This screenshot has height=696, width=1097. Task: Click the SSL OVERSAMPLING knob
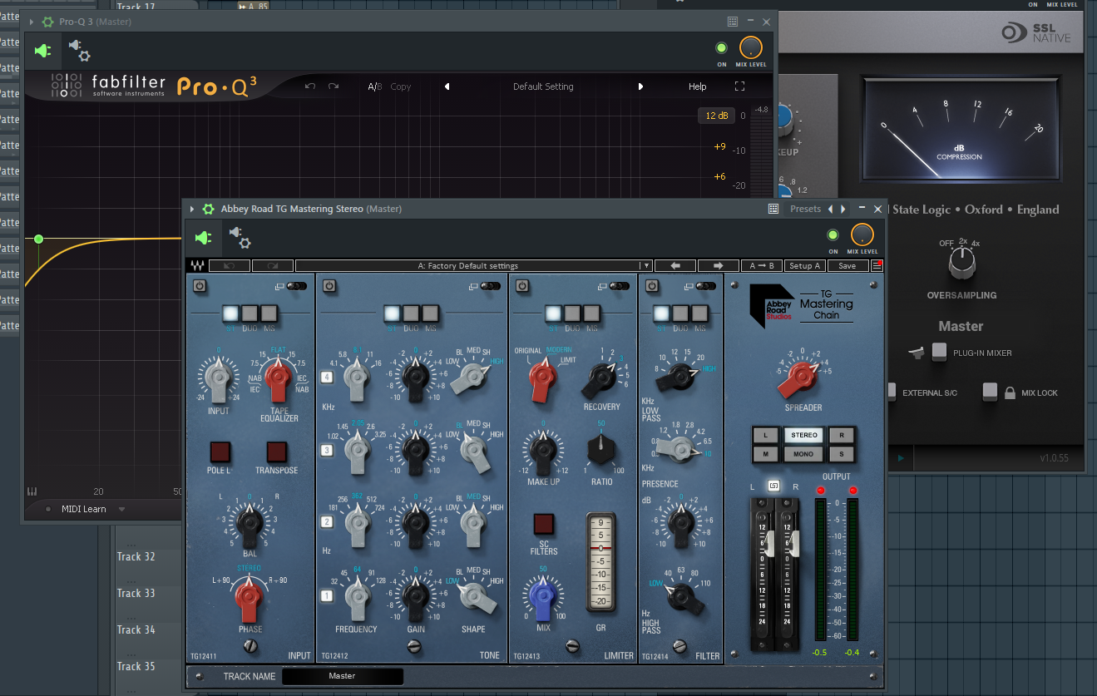coord(962,264)
